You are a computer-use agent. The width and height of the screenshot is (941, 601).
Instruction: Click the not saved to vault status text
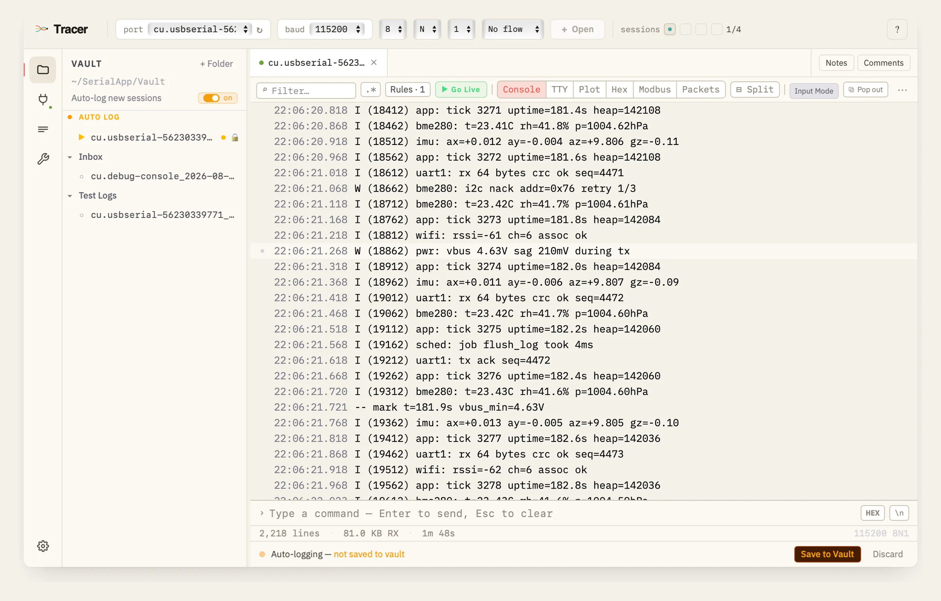click(x=369, y=554)
